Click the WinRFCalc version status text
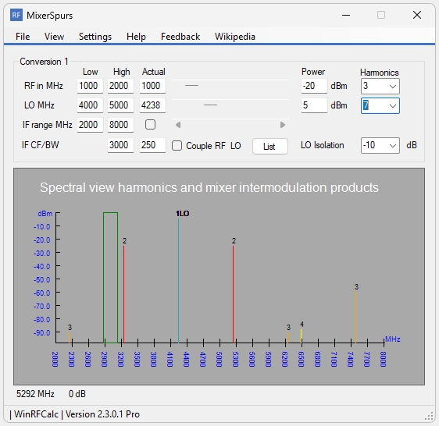 pos(75,414)
